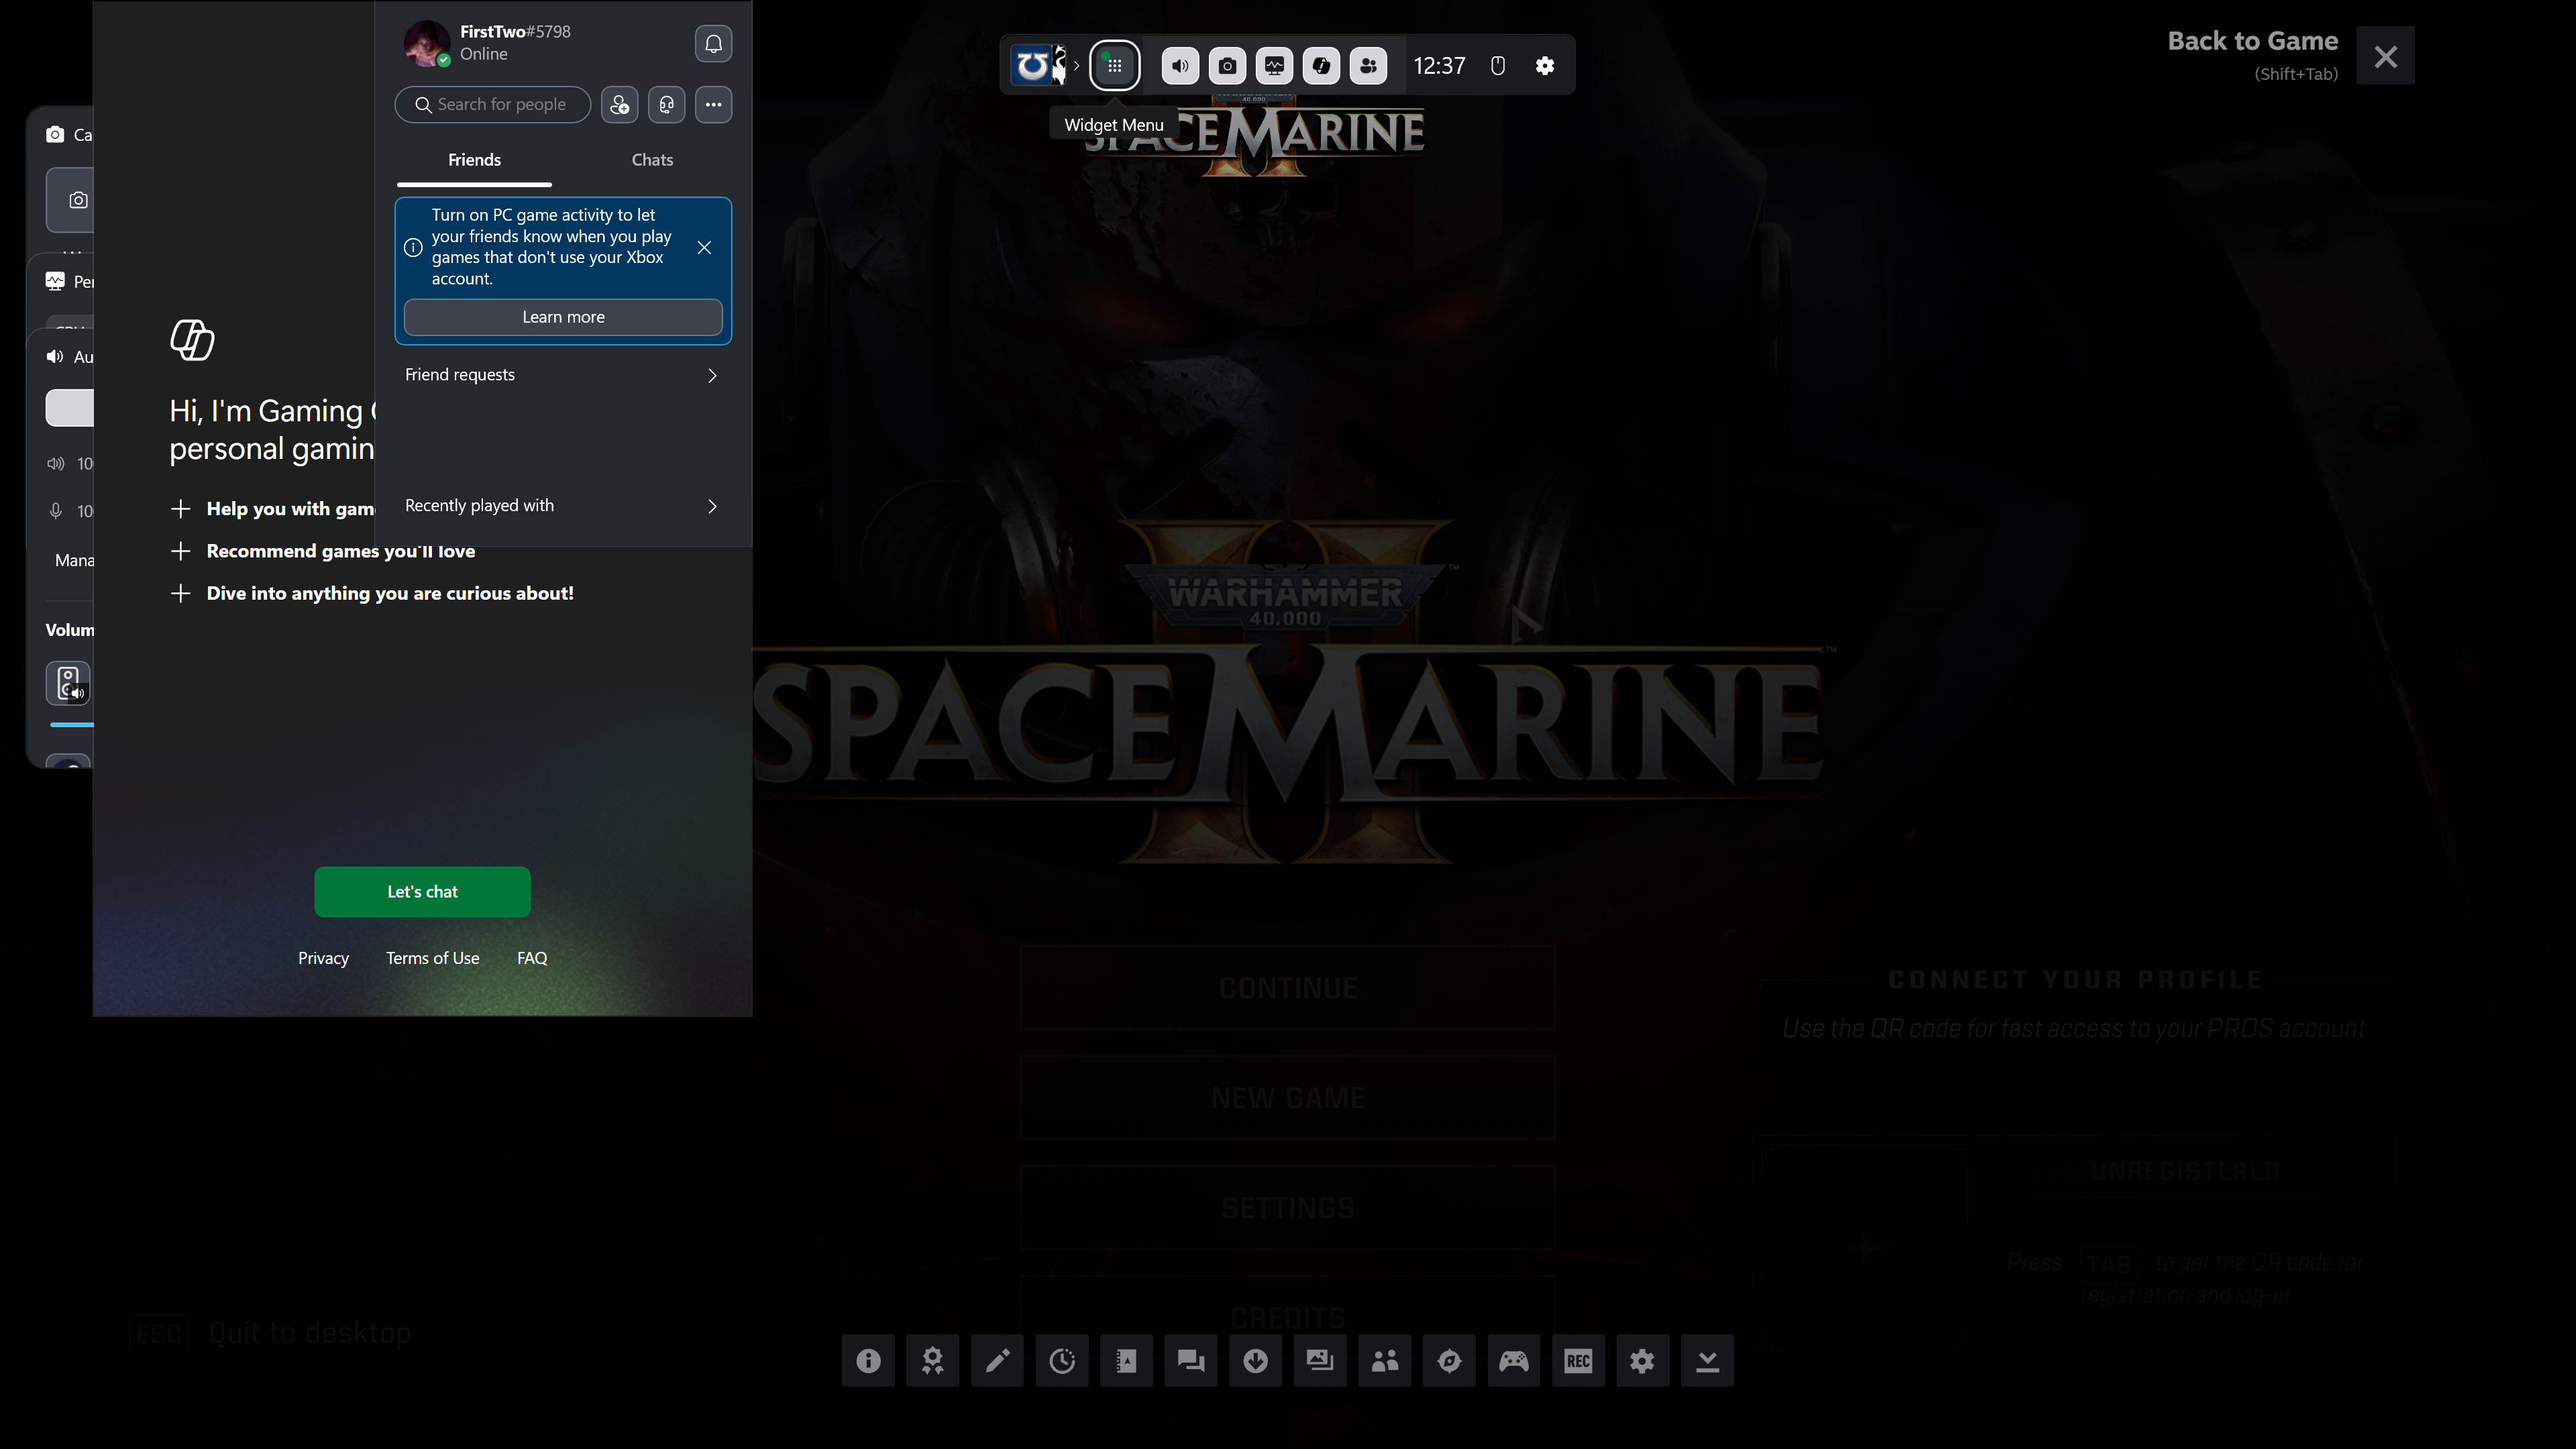Expand 'Help you with games' item

click(272, 509)
